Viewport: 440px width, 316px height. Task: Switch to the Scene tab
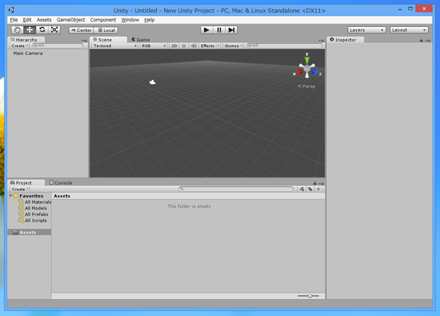pyautogui.click(x=108, y=40)
